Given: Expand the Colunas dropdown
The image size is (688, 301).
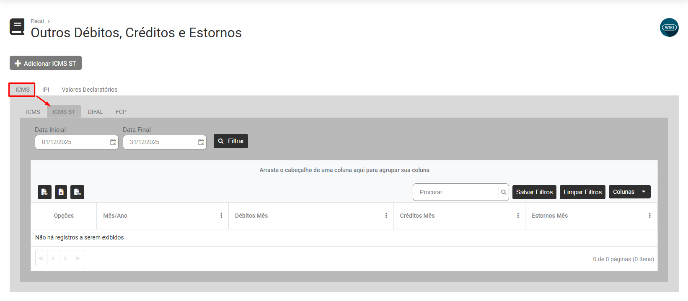Looking at the screenshot, I should coord(629,192).
